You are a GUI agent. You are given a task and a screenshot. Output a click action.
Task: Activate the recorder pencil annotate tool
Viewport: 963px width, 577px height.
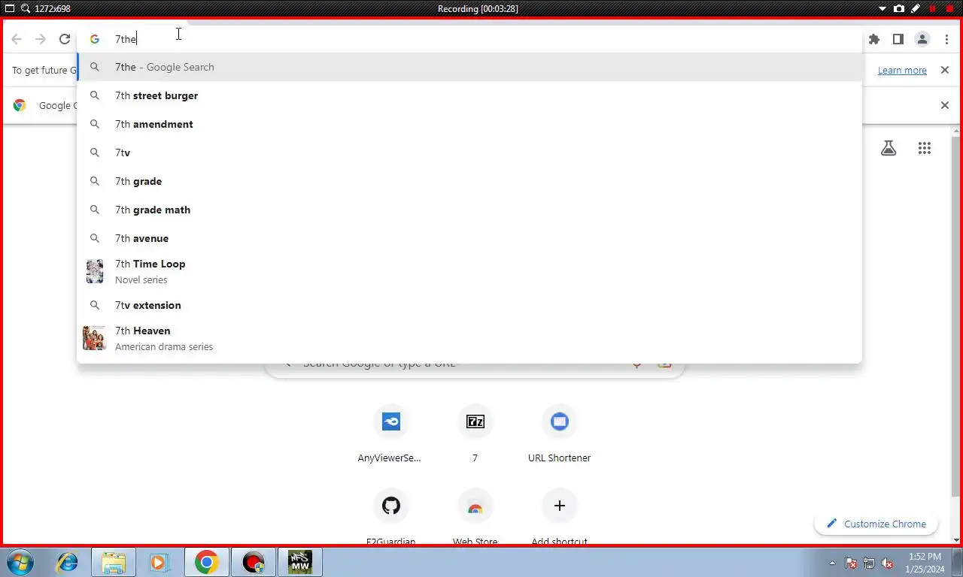point(916,8)
